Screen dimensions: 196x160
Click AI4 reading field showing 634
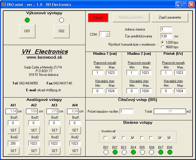[73, 111]
